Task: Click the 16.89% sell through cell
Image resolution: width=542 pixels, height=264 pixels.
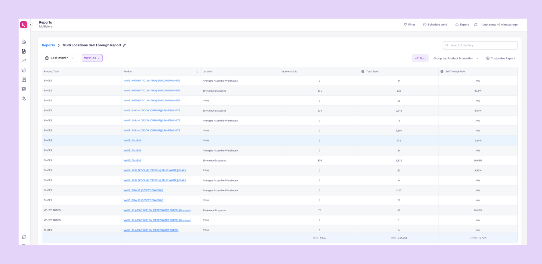Action: coord(478,161)
